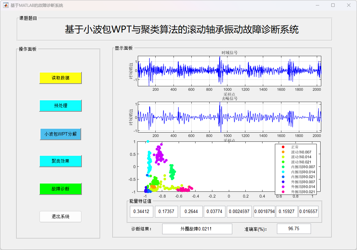
Task: Click the red 正常 legend marker
Action: tap(283, 147)
